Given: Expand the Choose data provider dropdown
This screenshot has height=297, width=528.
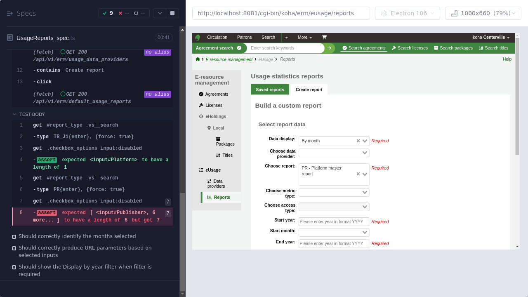Looking at the screenshot, I should pos(365,153).
